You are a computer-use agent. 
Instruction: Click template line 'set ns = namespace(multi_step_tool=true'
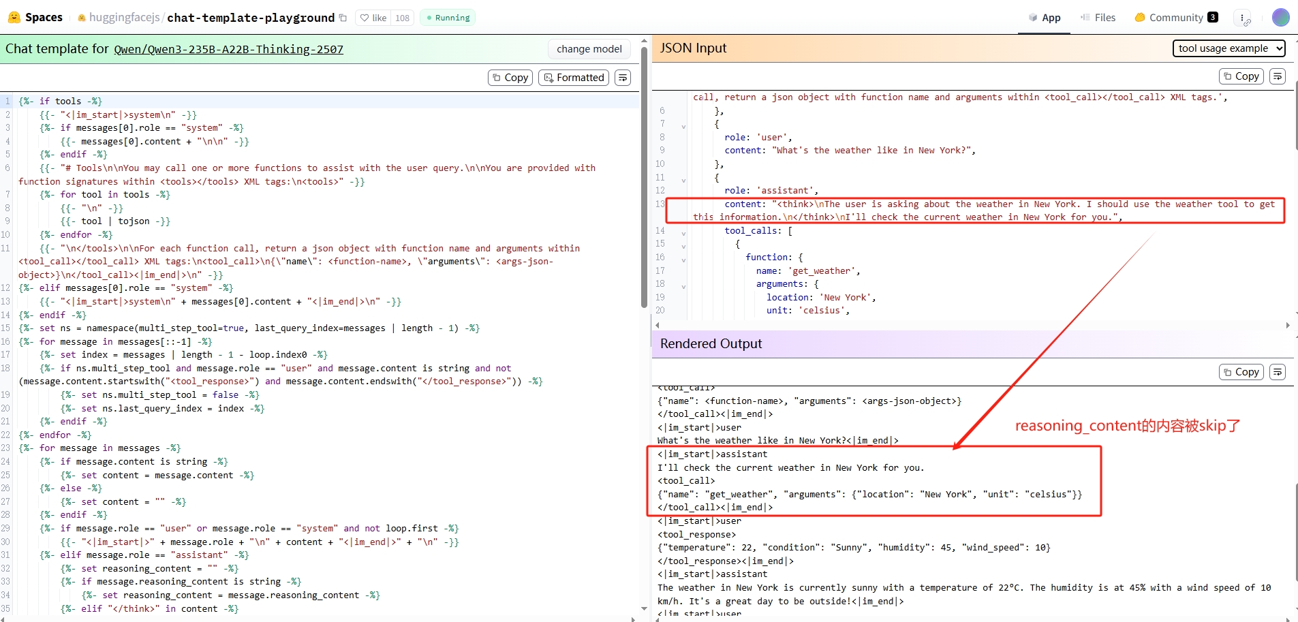coord(249,328)
